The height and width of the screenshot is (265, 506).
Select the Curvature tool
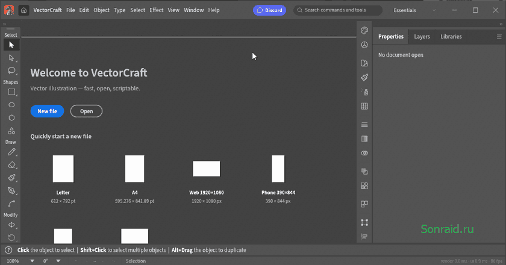click(x=11, y=204)
